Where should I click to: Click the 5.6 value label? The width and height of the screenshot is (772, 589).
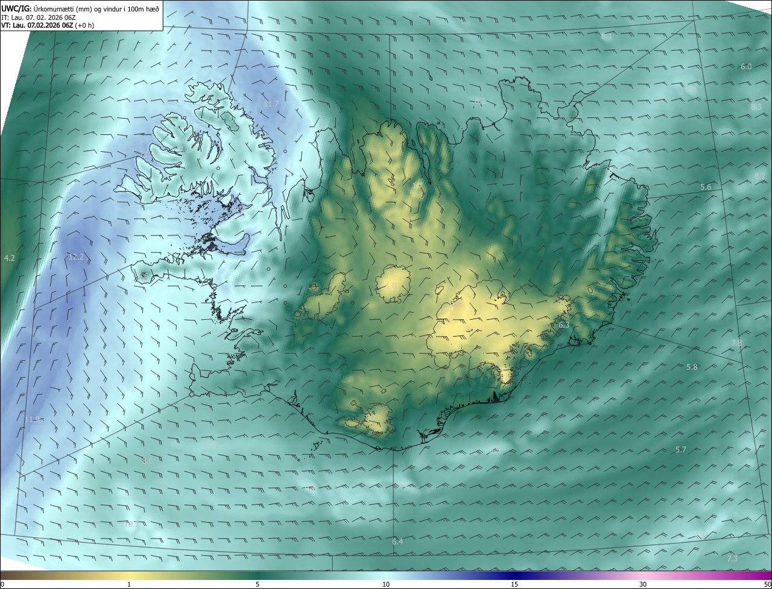(706, 188)
